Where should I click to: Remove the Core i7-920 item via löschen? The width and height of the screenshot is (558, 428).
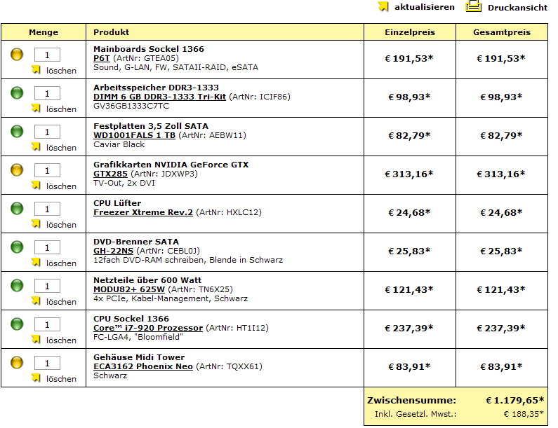[61, 340]
